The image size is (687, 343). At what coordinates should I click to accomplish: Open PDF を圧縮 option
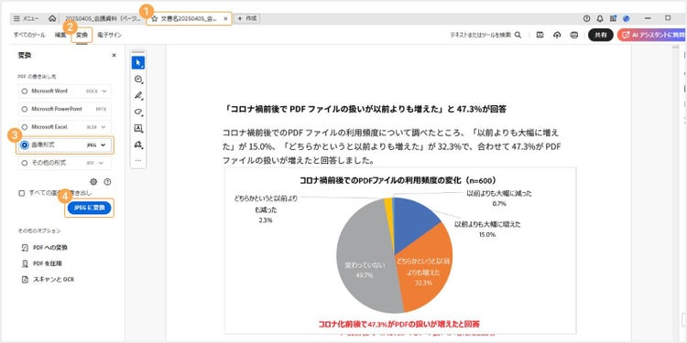point(42,263)
